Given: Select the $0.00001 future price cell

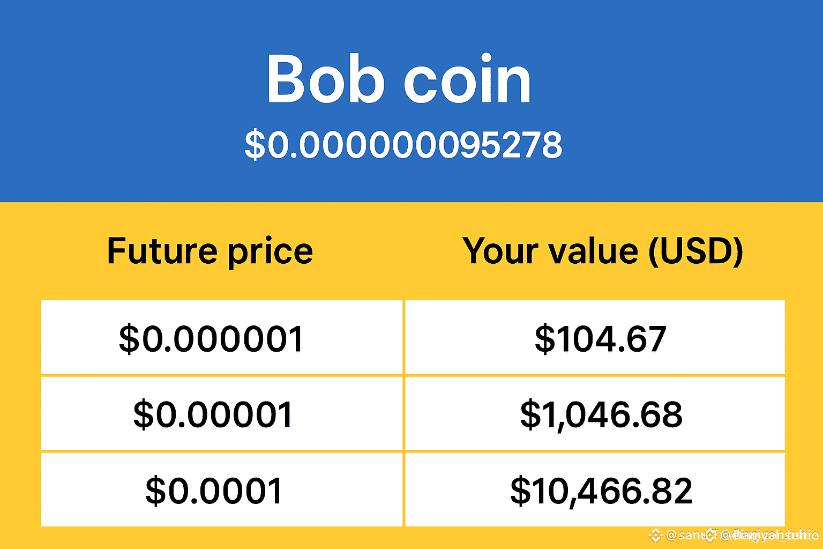Looking at the screenshot, I should pos(222,413).
